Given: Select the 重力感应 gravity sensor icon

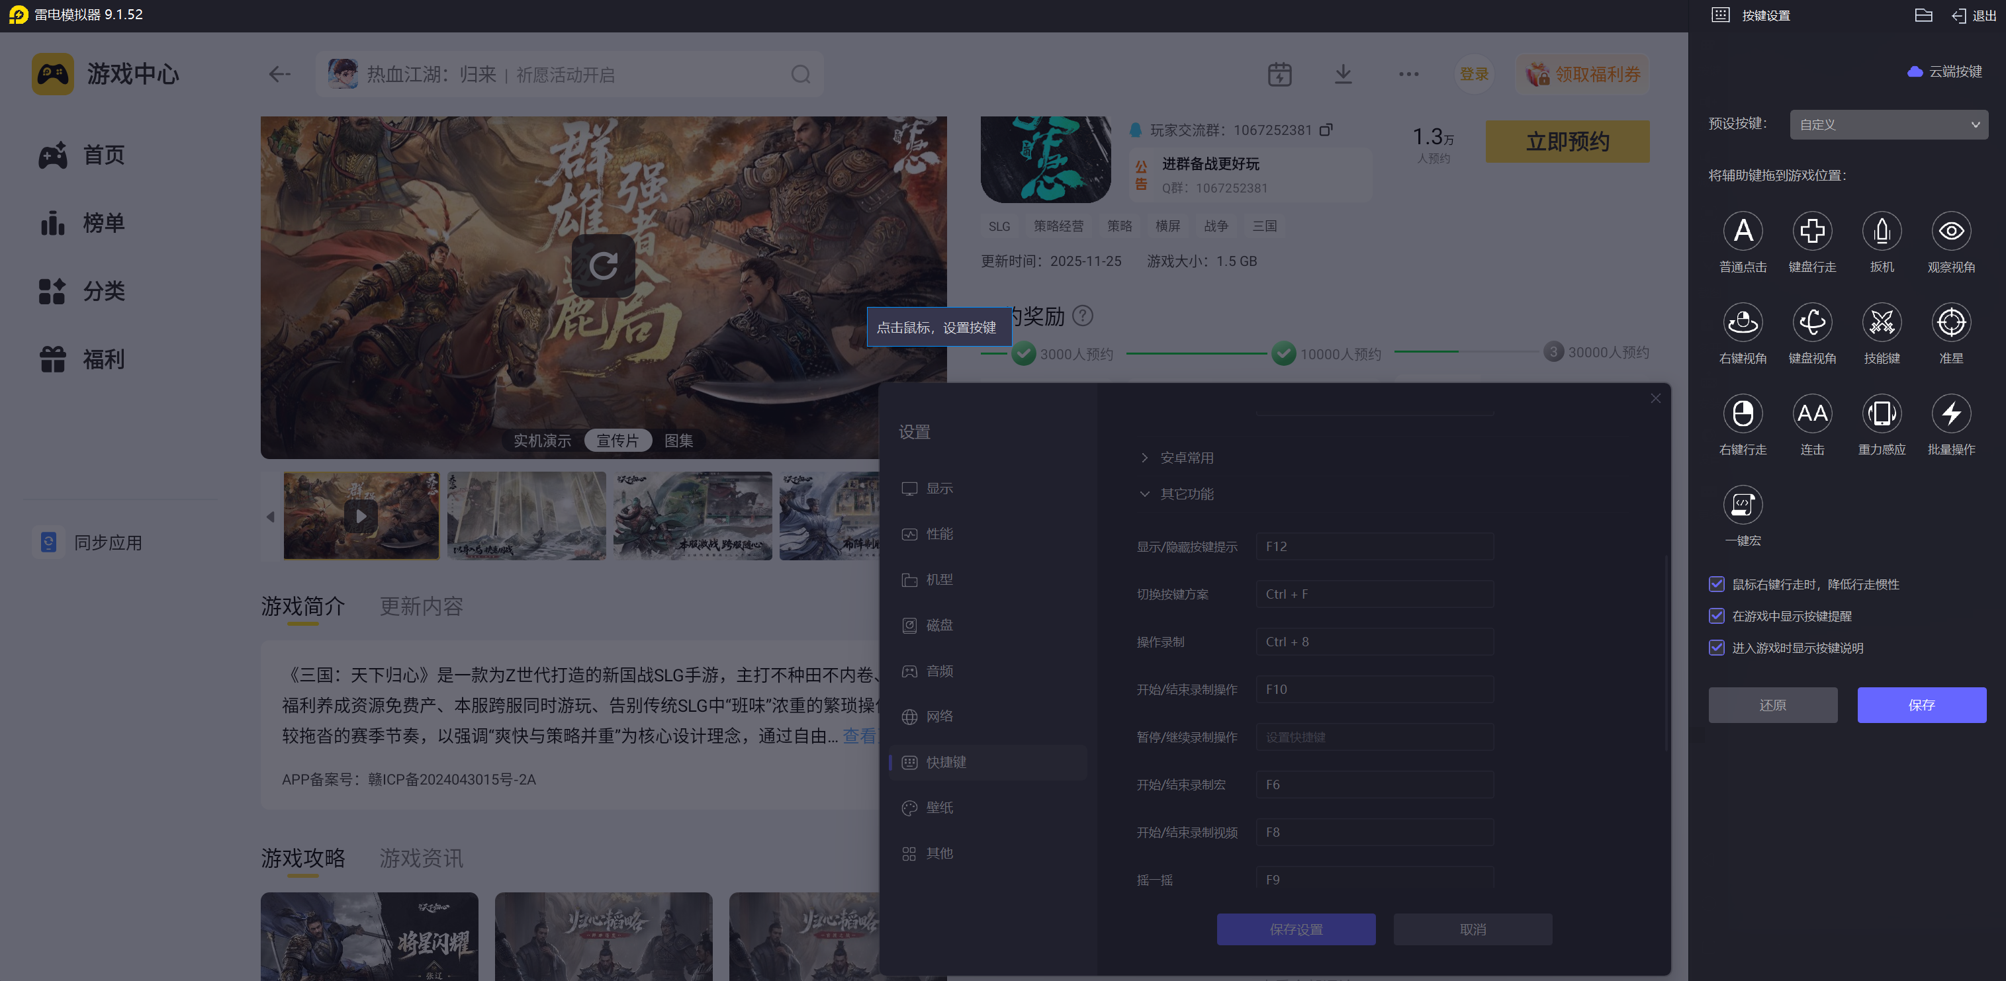Looking at the screenshot, I should [1881, 413].
